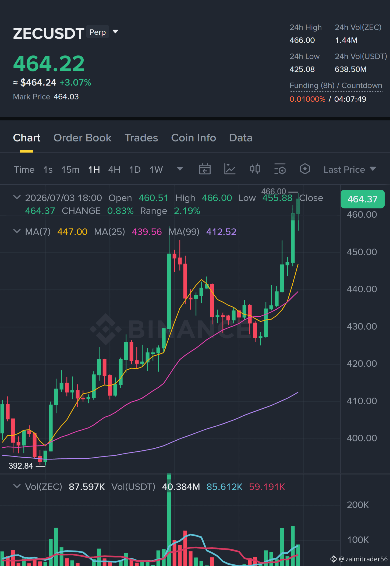Select the 1D interval
The height and width of the screenshot is (566, 390).
tap(135, 169)
